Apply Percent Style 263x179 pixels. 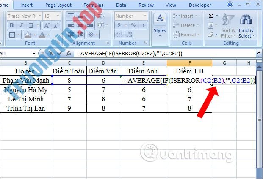[x=133, y=25]
